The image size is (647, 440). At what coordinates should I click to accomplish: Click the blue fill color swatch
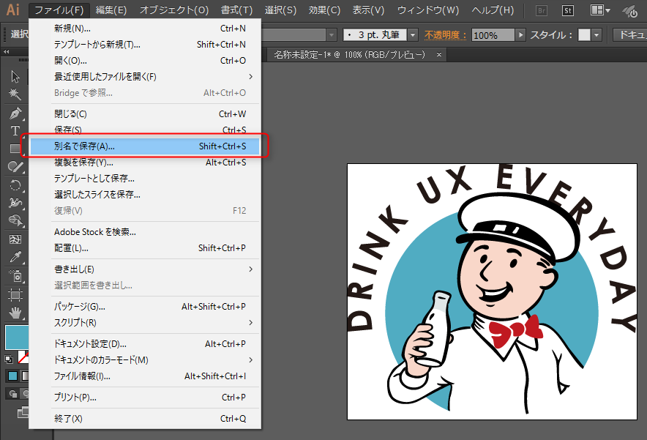tap(15, 337)
